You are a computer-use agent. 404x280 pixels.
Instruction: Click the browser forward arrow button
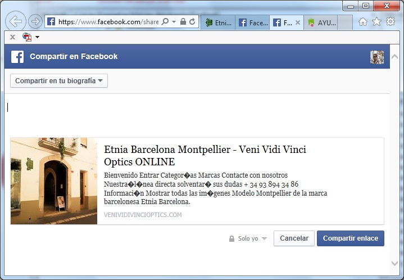click(x=35, y=21)
